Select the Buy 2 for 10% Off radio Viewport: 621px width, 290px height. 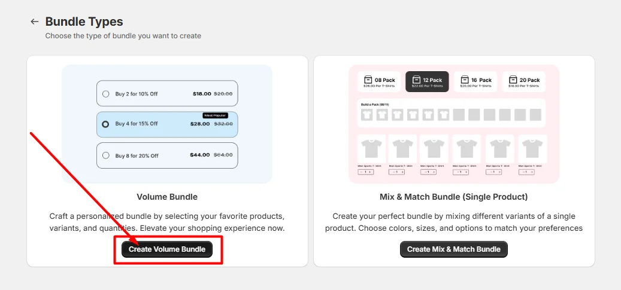106,94
